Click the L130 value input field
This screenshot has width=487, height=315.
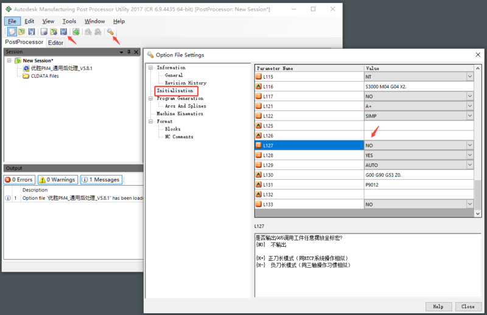pos(418,175)
